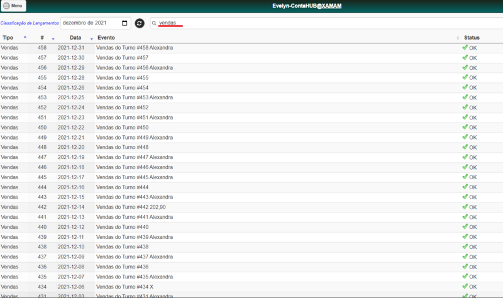Click green checkmark for turno #443

point(465,197)
